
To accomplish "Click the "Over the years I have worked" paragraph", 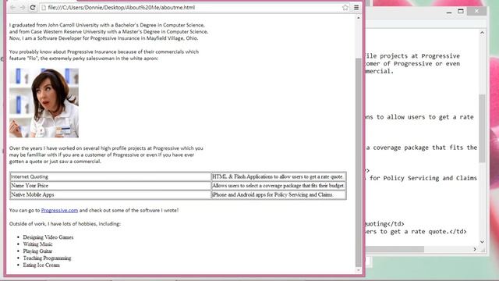I will 106,155.
